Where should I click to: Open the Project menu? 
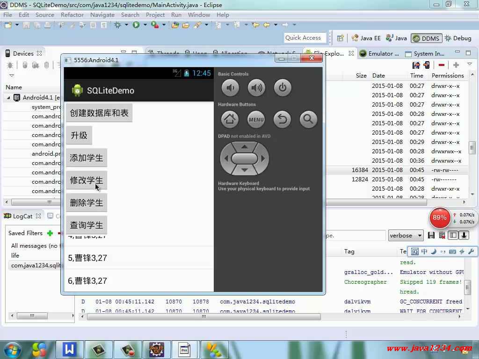point(155,14)
